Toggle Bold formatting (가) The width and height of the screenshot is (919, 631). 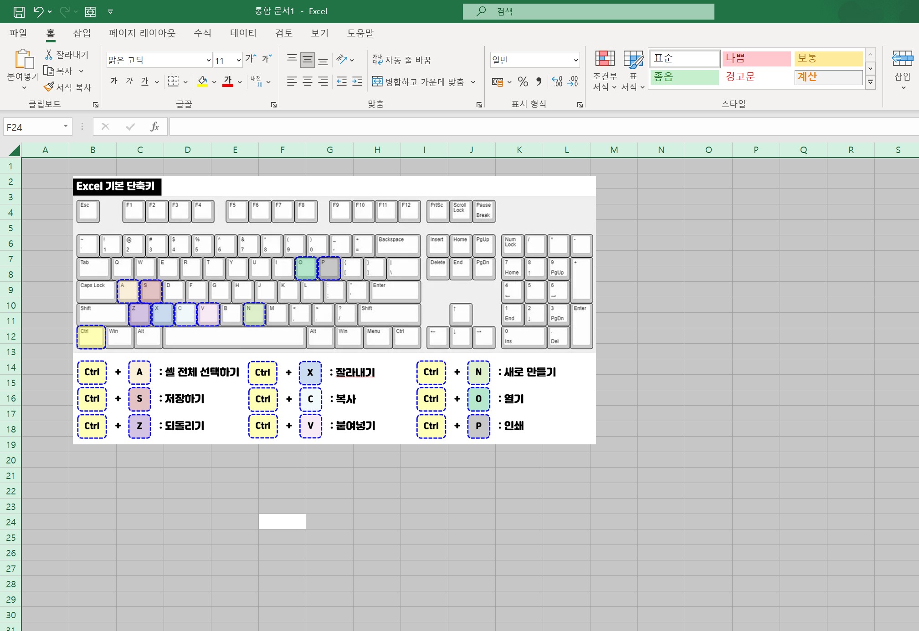click(x=114, y=81)
